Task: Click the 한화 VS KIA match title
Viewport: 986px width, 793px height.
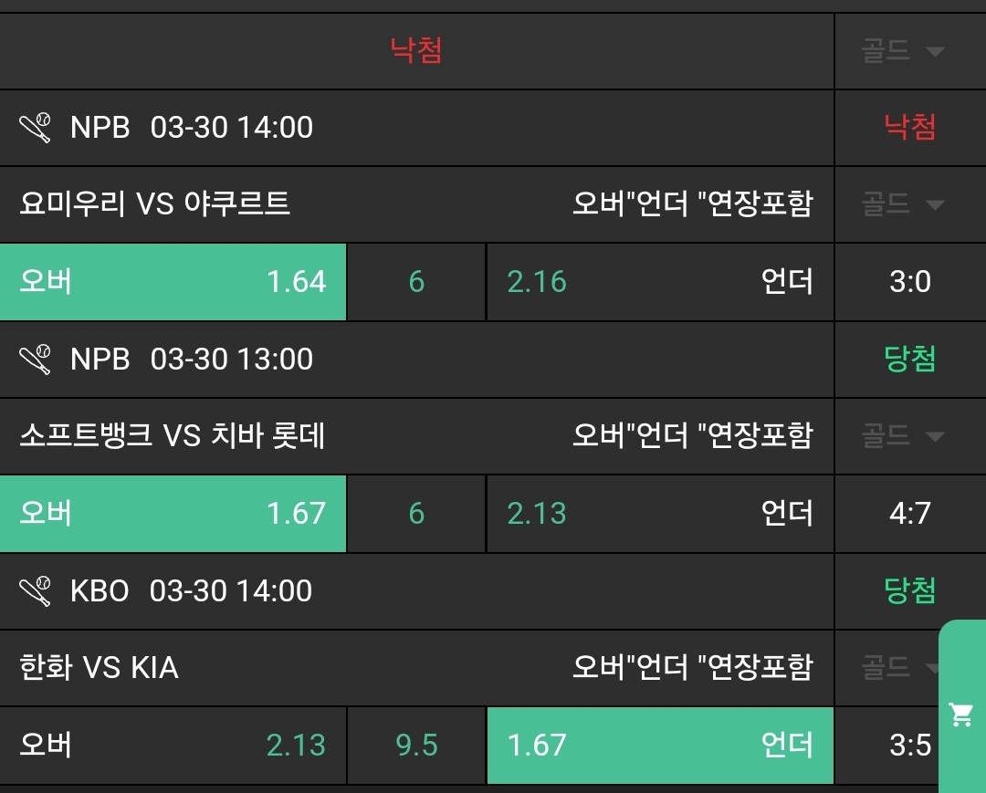Action: 99,668
